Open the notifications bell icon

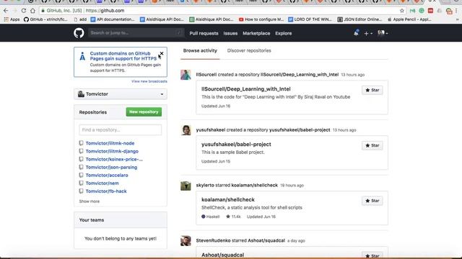click(x=356, y=33)
